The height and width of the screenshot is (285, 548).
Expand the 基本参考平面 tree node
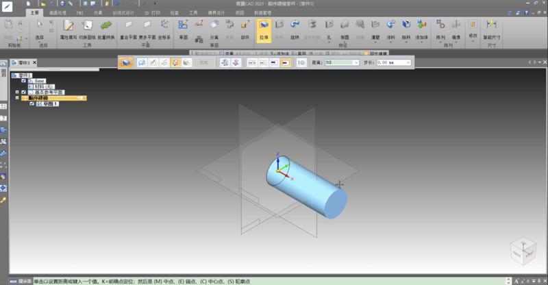(17, 92)
